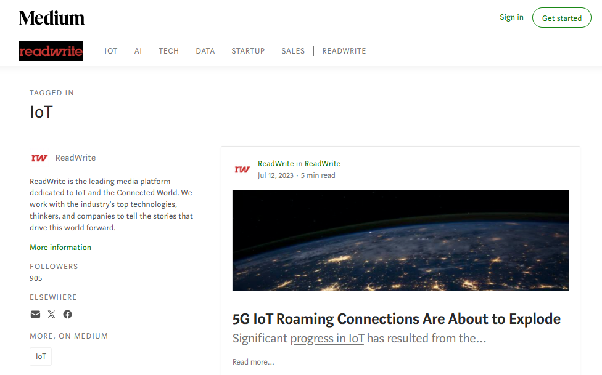Click ReadWrite publication name after 'in'
602x375 pixels.
323,164
